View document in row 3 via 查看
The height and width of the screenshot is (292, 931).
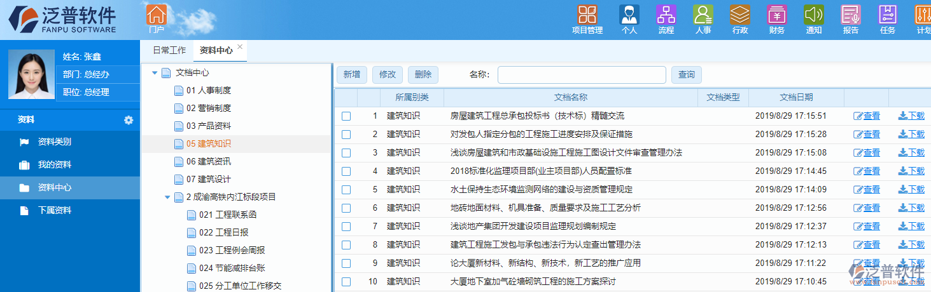pos(867,153)
